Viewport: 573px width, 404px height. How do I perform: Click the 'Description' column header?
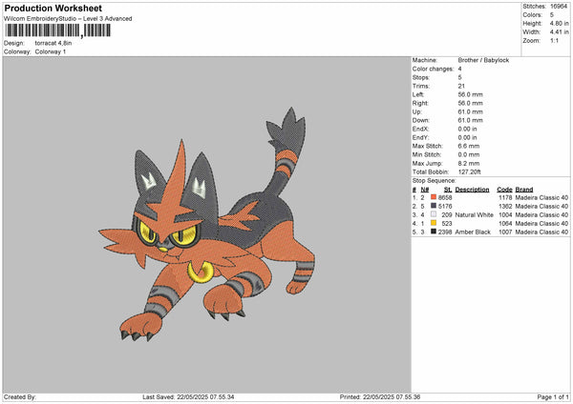click(x=472, y=190)
